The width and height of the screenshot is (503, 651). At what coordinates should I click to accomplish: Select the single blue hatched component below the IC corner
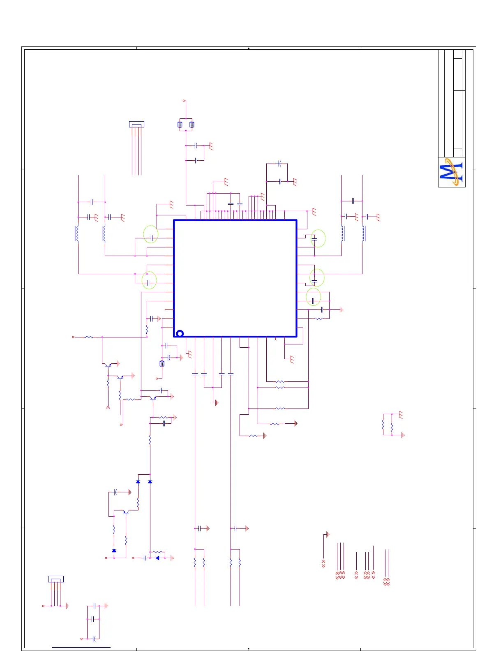(162, 364)
